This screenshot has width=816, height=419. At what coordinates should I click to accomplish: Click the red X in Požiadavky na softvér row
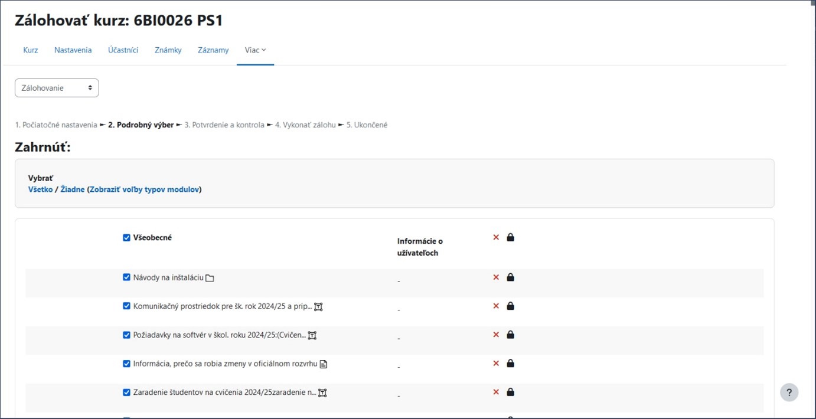click(x=496, y=335)
